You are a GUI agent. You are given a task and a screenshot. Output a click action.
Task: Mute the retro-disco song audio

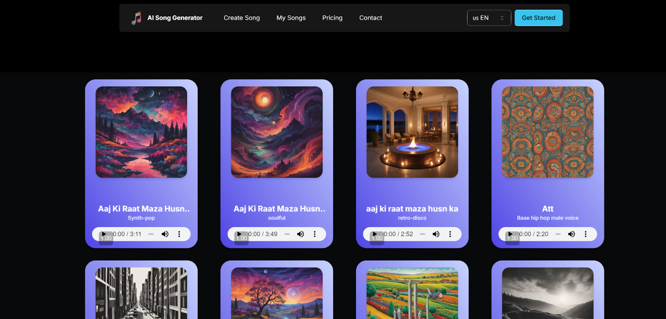(436, 234)
